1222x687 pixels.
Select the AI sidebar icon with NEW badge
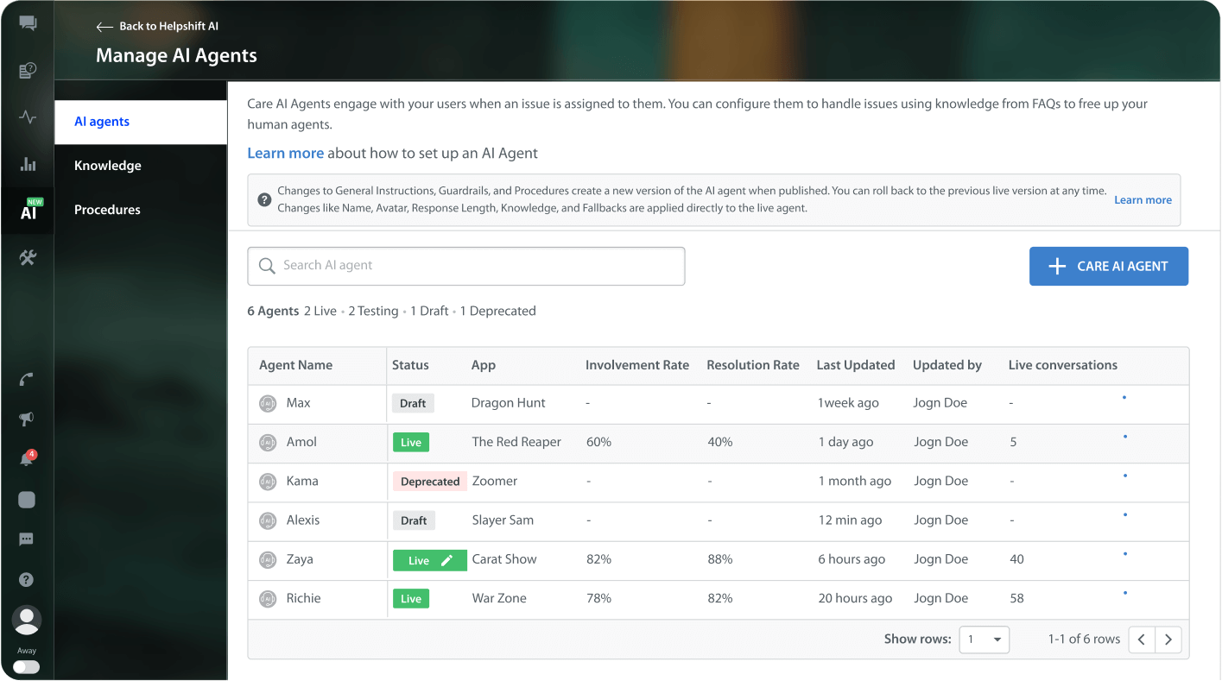(x=27, y=210)
